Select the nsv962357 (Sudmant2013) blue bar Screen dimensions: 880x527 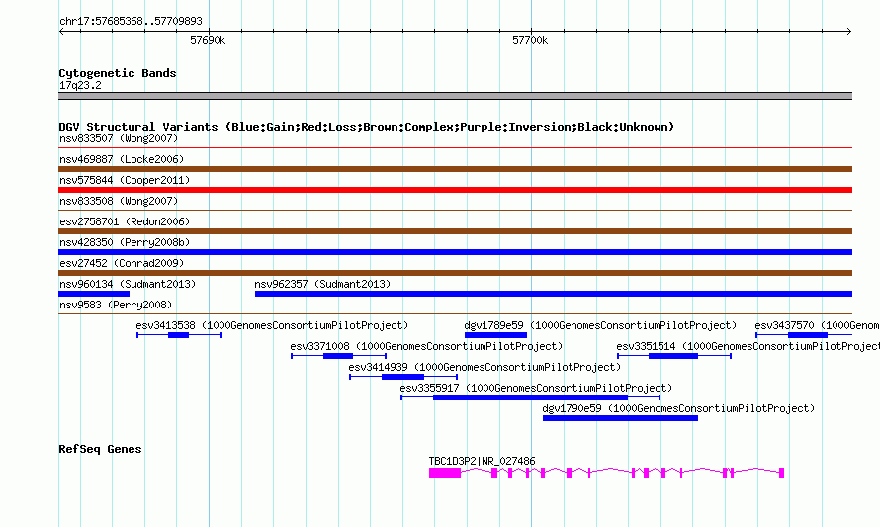tap(554, 294)
